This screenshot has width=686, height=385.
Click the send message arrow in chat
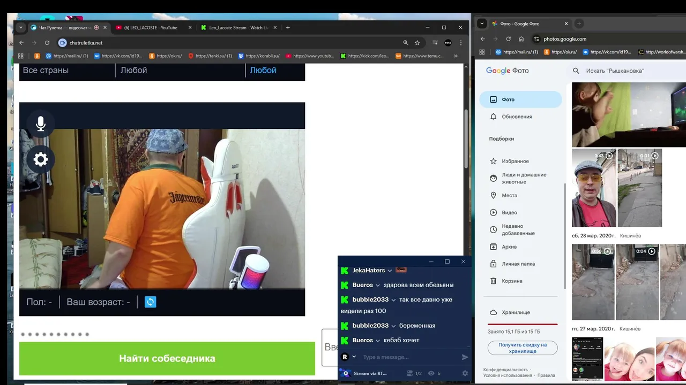(x=465, y=357)
